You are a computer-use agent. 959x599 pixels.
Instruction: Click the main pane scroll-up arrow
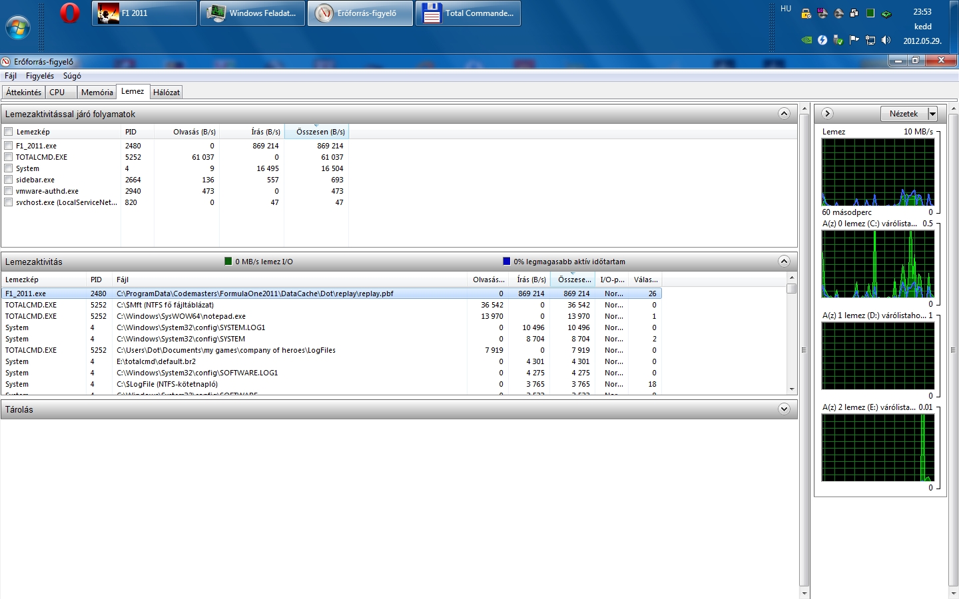tap(804, 108)
